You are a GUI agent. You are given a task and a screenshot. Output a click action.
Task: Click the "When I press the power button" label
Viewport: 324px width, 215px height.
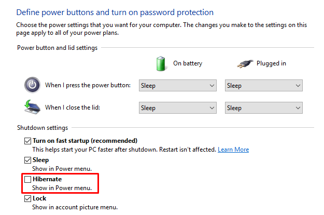tap(88, 85)
